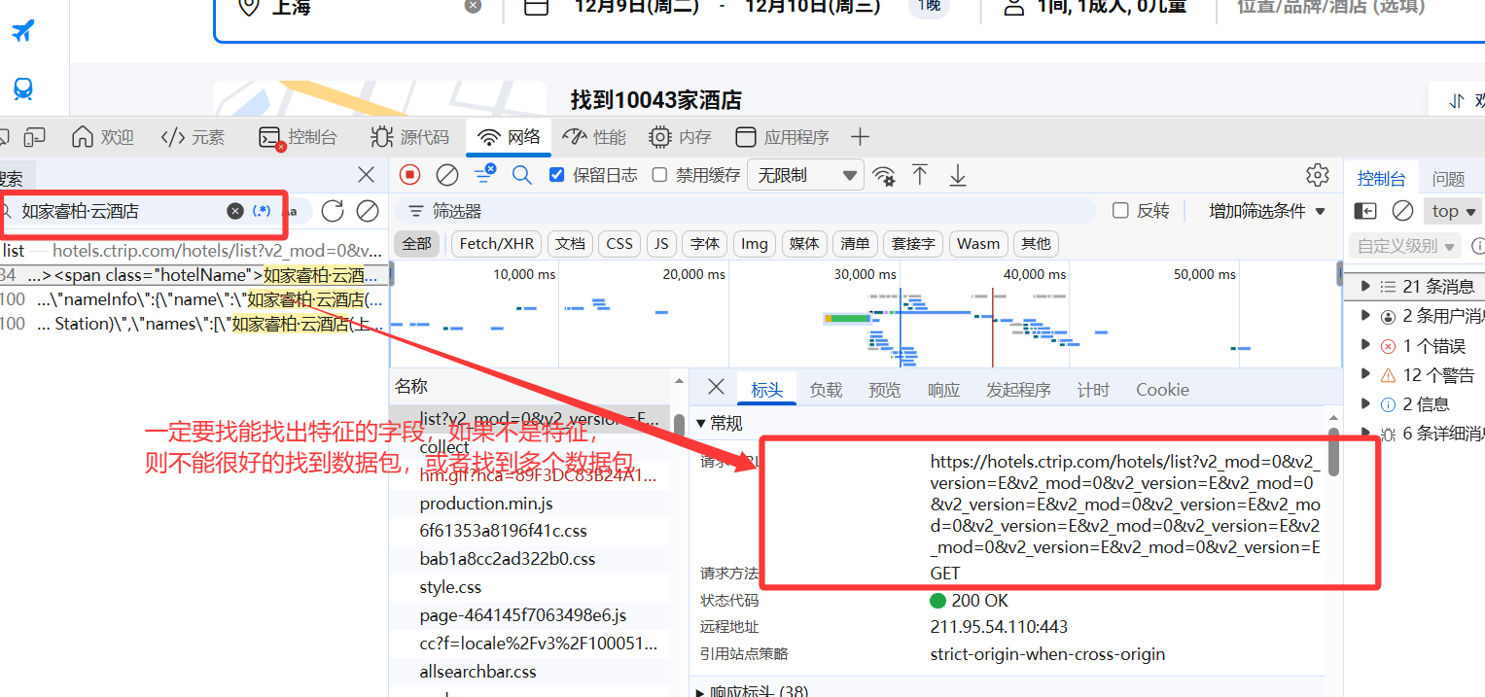Switch to the 负载 tab
This screenshot has width=1485, height=697.
[x=826, y=389]
